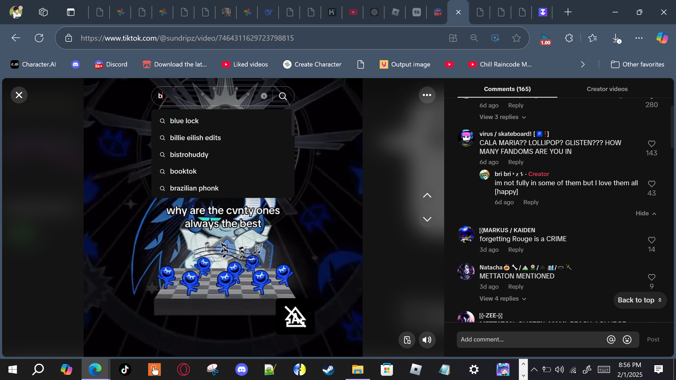This screenshot has width=676, height=380.
Task: Clear the search text with the X icon
Action: pos(264,96)
